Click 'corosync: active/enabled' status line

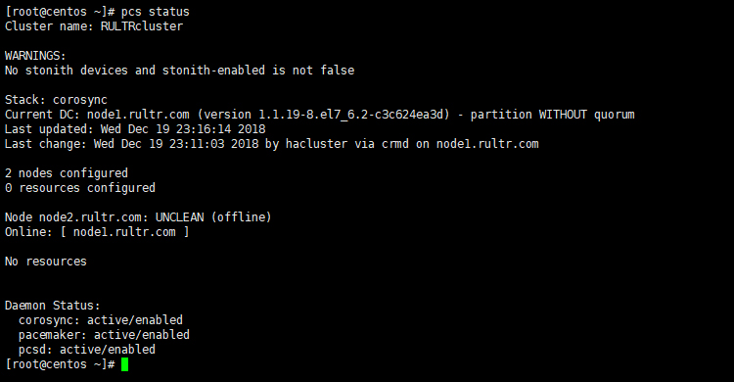point(101,320)
